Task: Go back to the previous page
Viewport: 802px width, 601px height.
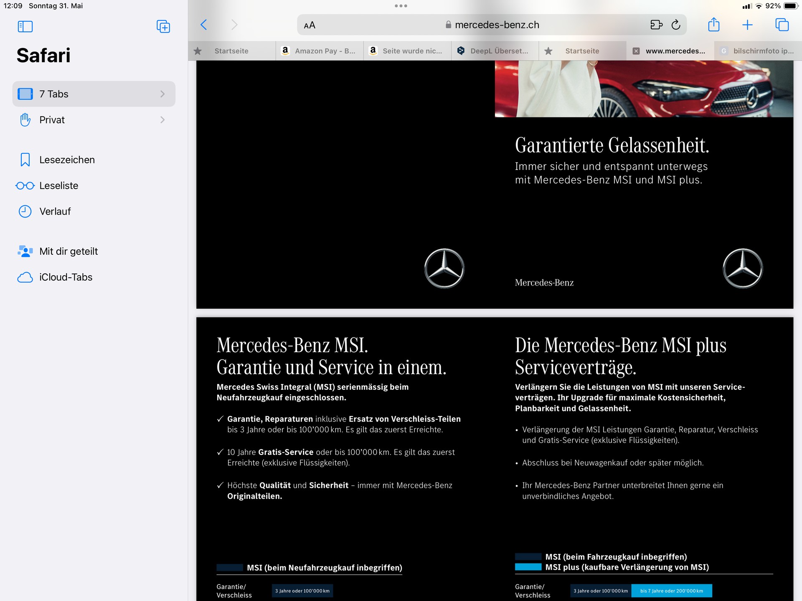Action: 204,25
